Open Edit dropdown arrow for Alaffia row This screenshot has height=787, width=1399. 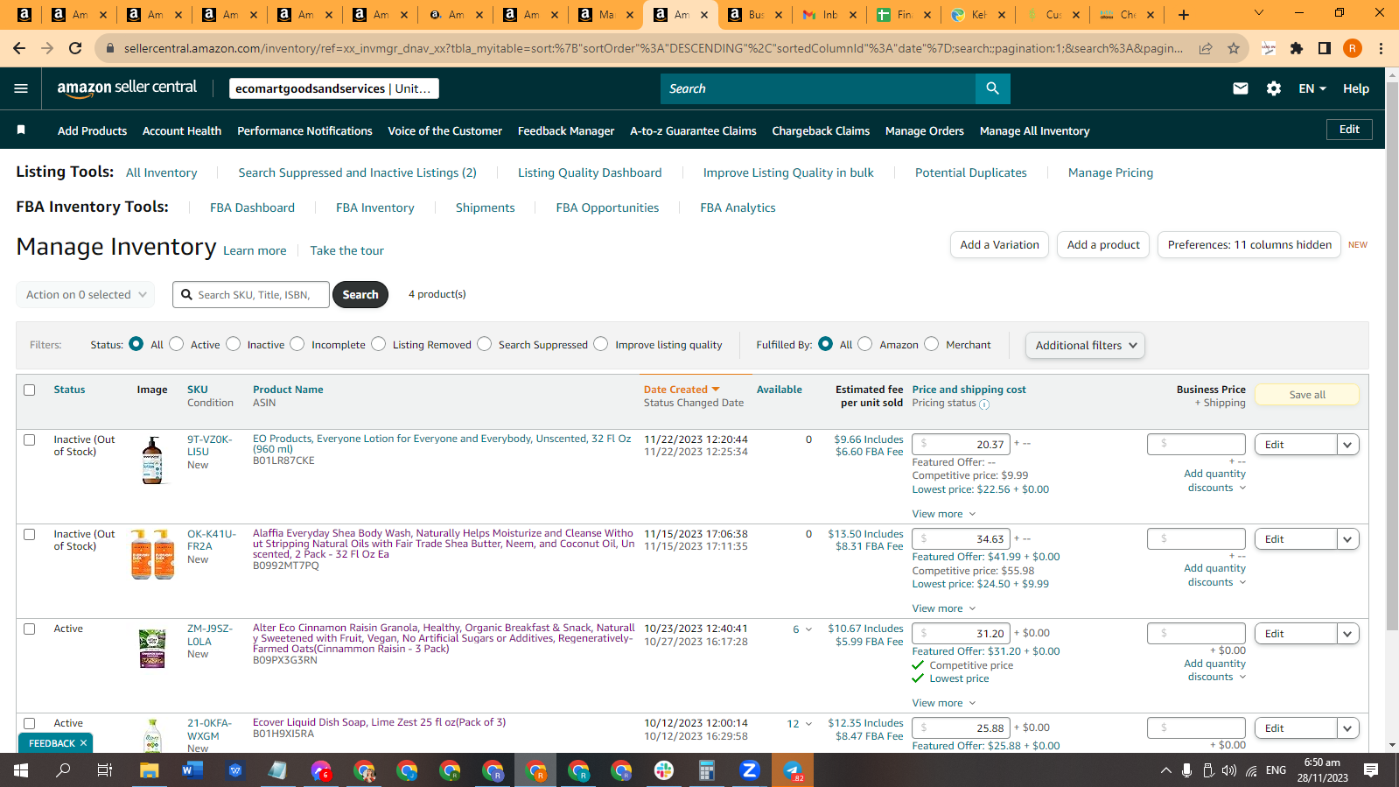point(1347,539)
